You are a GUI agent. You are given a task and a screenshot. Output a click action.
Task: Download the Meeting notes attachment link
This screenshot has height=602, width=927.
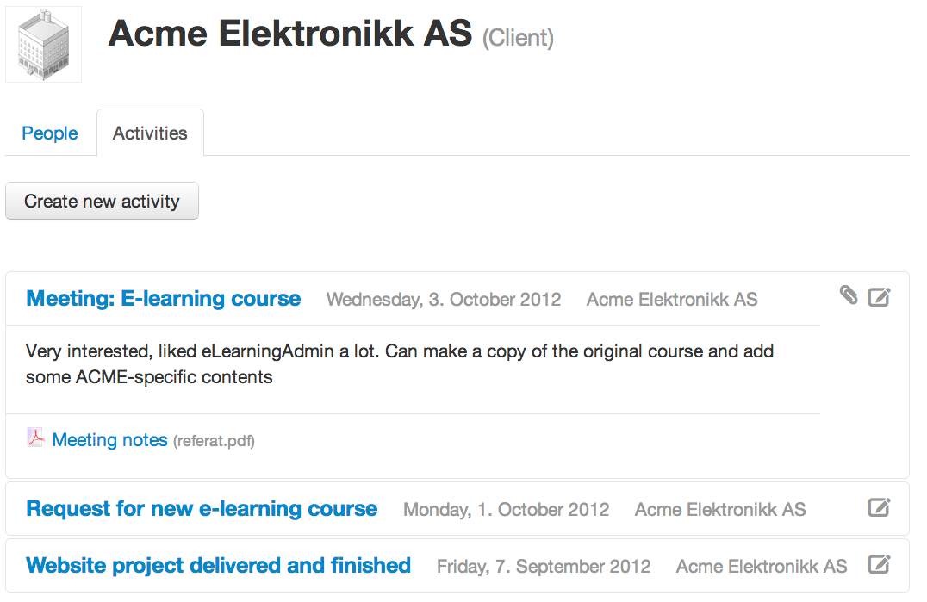tap(109, 439)
